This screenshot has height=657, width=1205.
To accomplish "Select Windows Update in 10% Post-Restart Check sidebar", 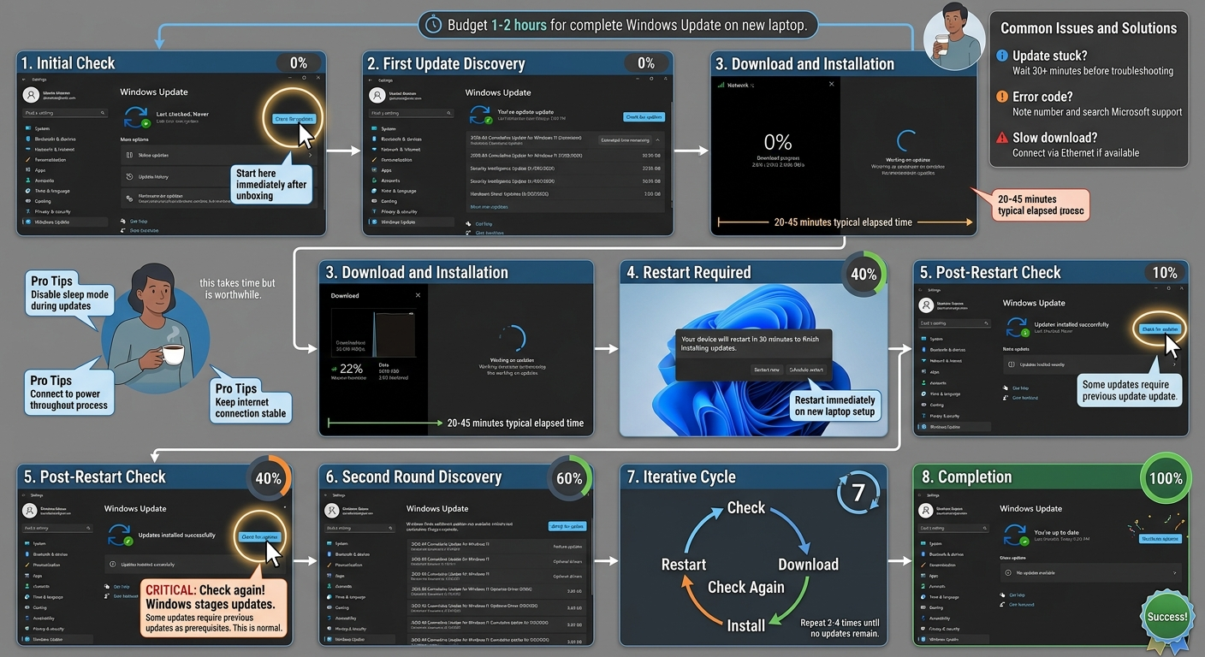I will (954, 427).
